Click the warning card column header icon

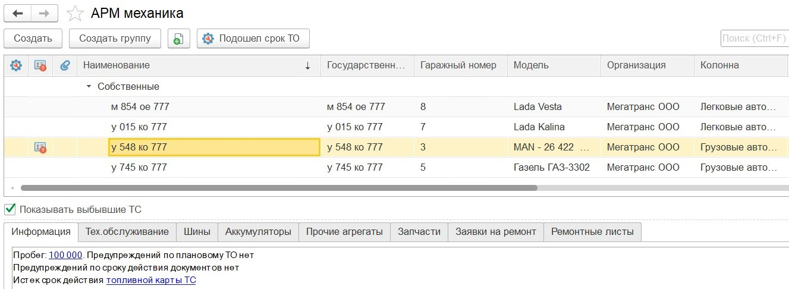(x=40, y=65)
